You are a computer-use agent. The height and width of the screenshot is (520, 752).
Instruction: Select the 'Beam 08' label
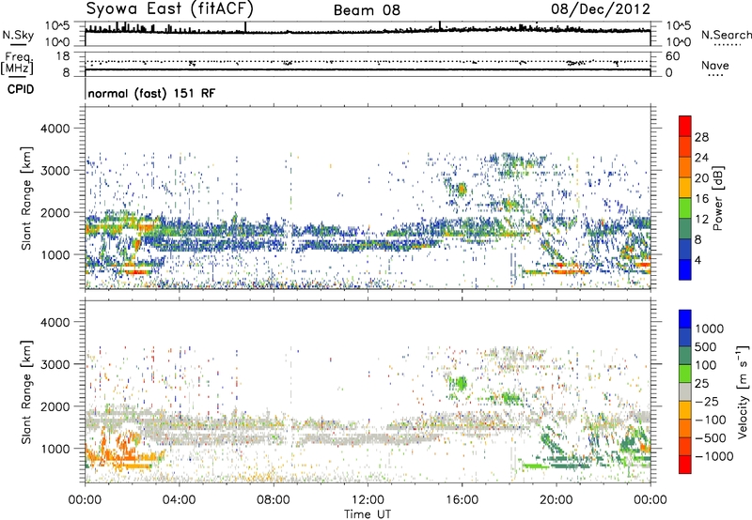coord(367,10)
